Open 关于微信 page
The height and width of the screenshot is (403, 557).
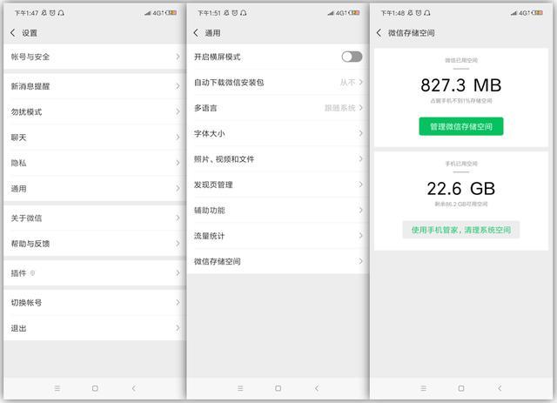pos(95,218)
